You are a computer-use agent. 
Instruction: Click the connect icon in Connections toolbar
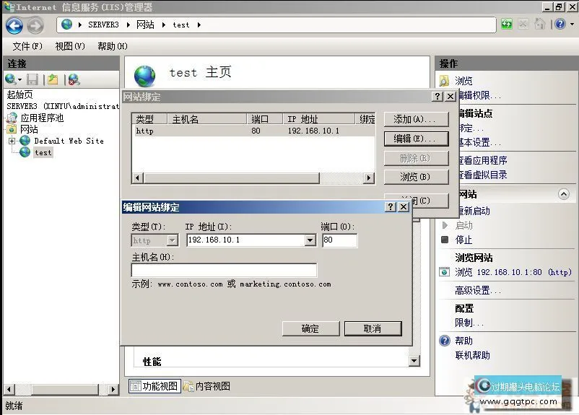pos(10,79)
